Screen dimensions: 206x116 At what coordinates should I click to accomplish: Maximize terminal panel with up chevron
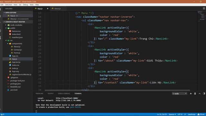click(200, 93)
